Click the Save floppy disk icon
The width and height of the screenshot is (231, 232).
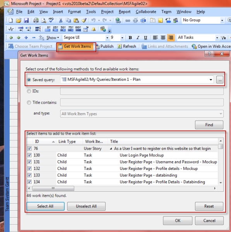click(x=26, y=20)
